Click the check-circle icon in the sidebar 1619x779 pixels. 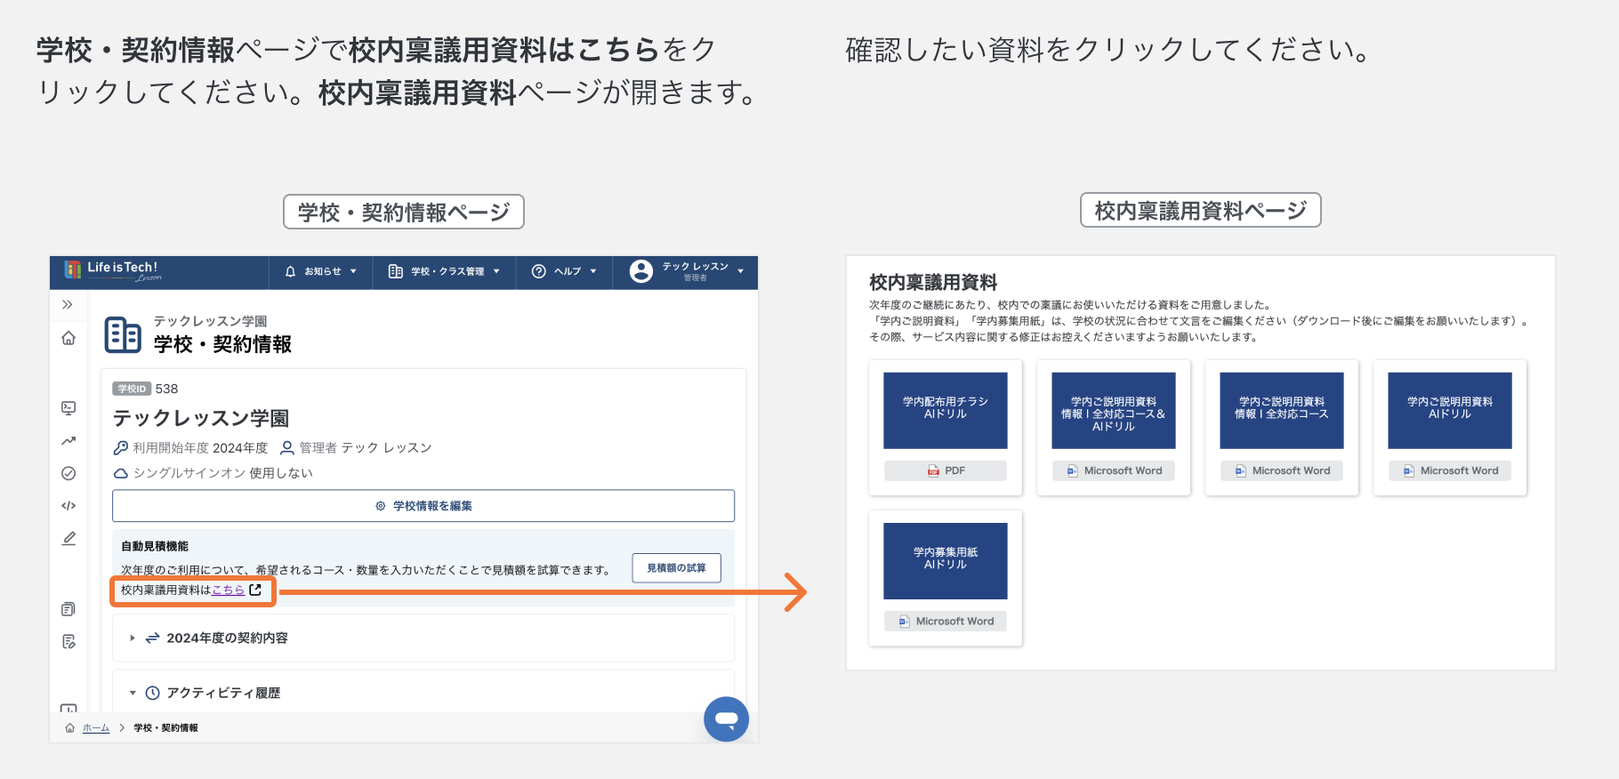coord(68,473)
